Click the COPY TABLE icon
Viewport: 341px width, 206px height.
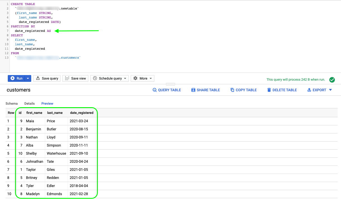[232, 90]
